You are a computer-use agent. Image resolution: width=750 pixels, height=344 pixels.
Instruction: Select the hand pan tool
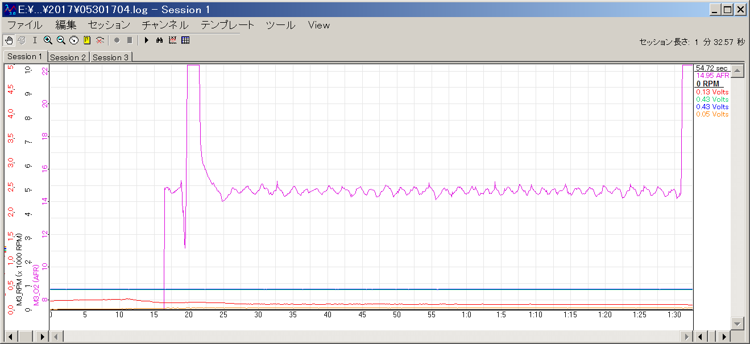tap(9, 40)
